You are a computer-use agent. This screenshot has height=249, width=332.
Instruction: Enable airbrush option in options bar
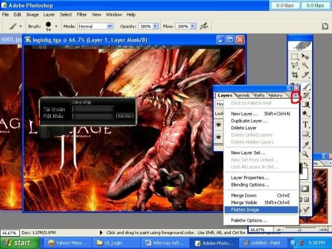coord(204,26)
